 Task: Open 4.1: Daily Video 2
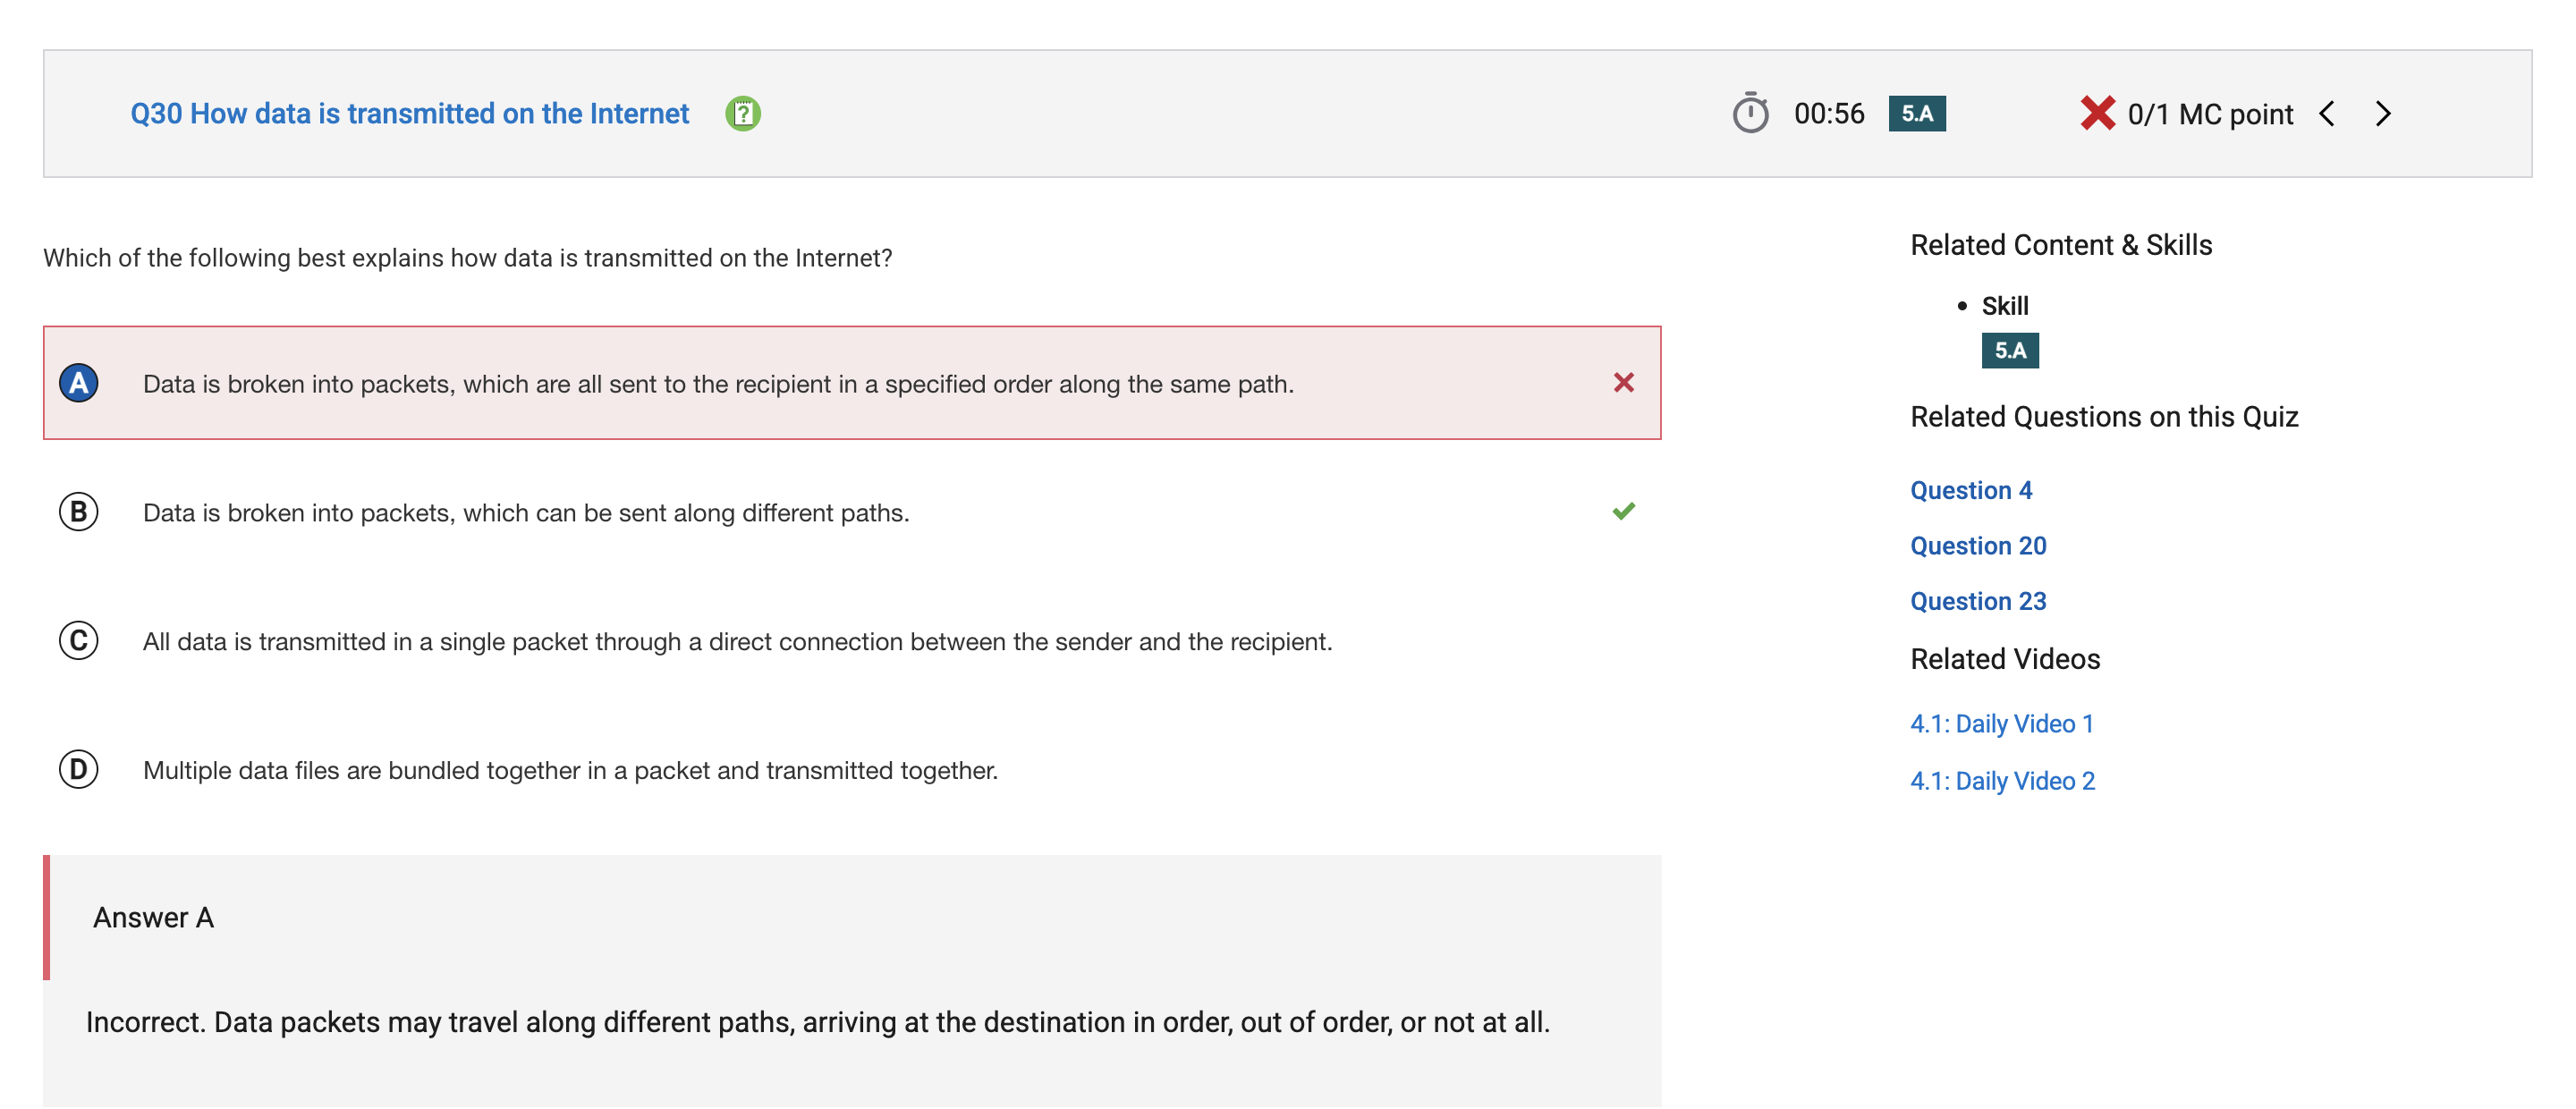coord(2002,781)
